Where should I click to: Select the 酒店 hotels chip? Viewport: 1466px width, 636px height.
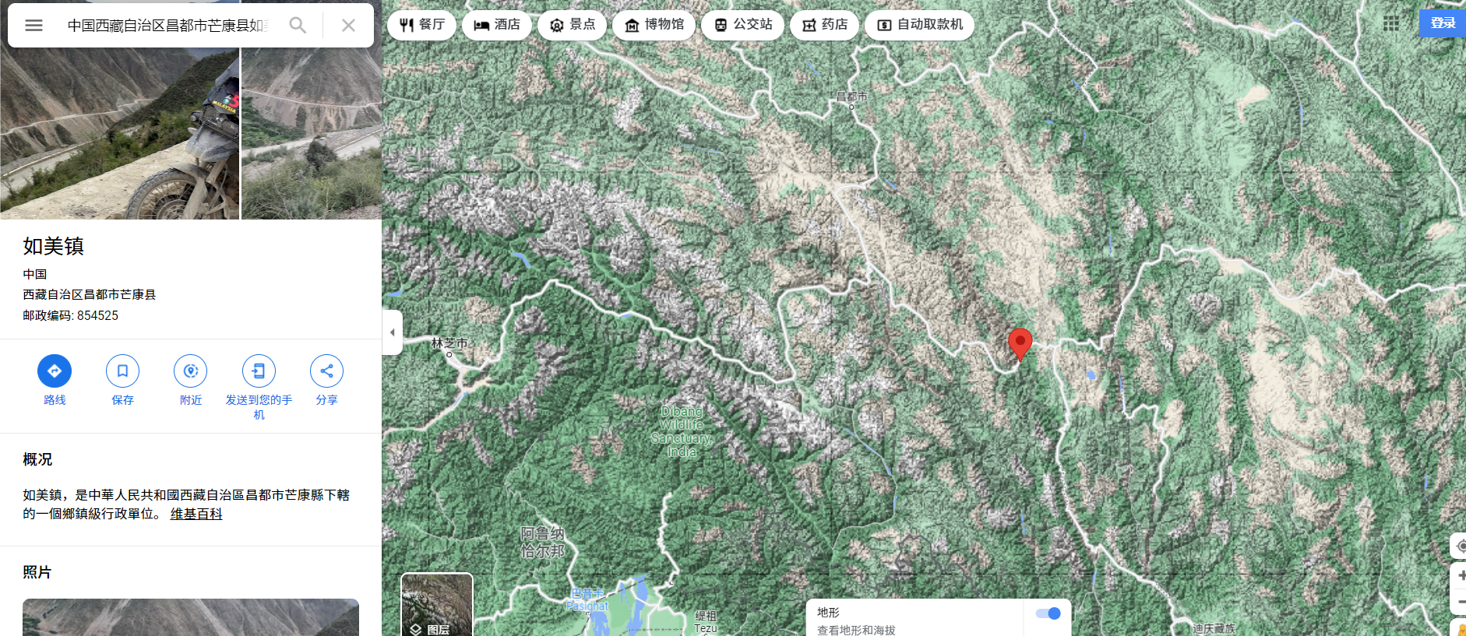(497, 25)
